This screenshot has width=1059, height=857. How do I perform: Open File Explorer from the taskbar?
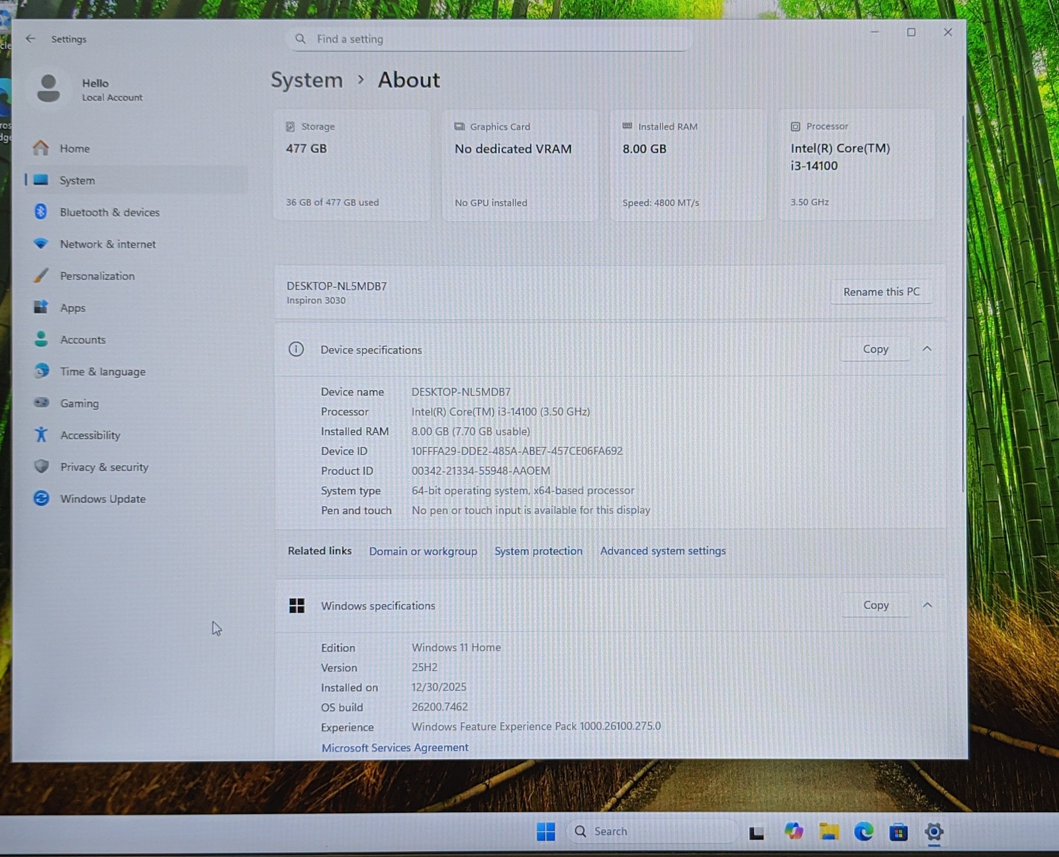829,832
